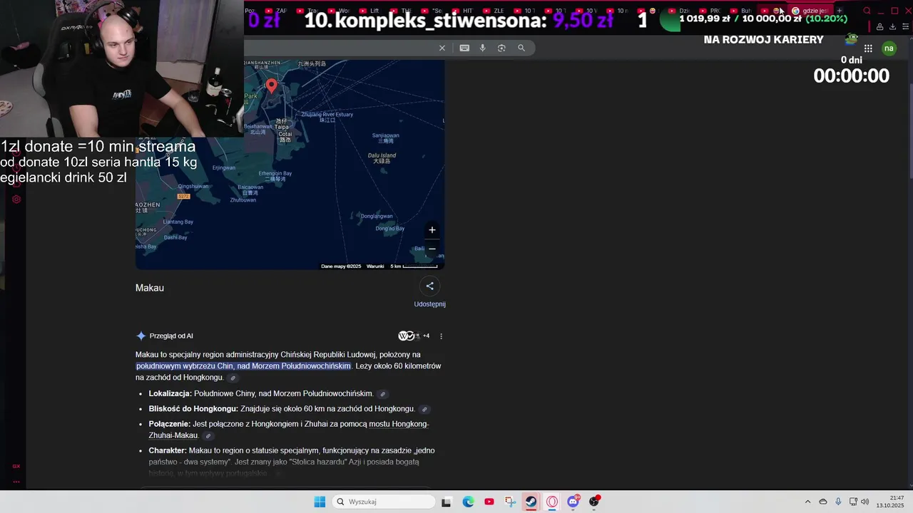913x513 pixels.
Task: Click the 'Taipa' label on map
Action: click(283, 128)
